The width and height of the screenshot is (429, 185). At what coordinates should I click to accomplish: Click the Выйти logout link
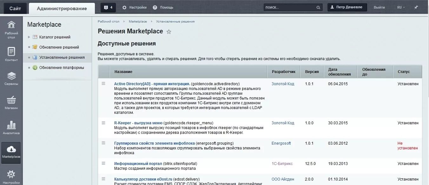coord(379,7)
